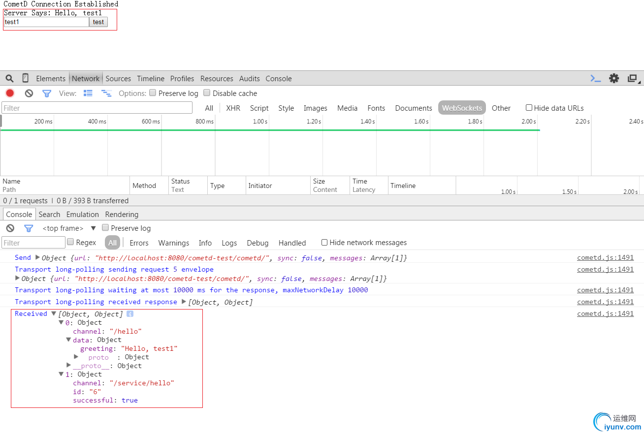Open the Profiles panel
The image size is (644, 435).
[182, 78]
